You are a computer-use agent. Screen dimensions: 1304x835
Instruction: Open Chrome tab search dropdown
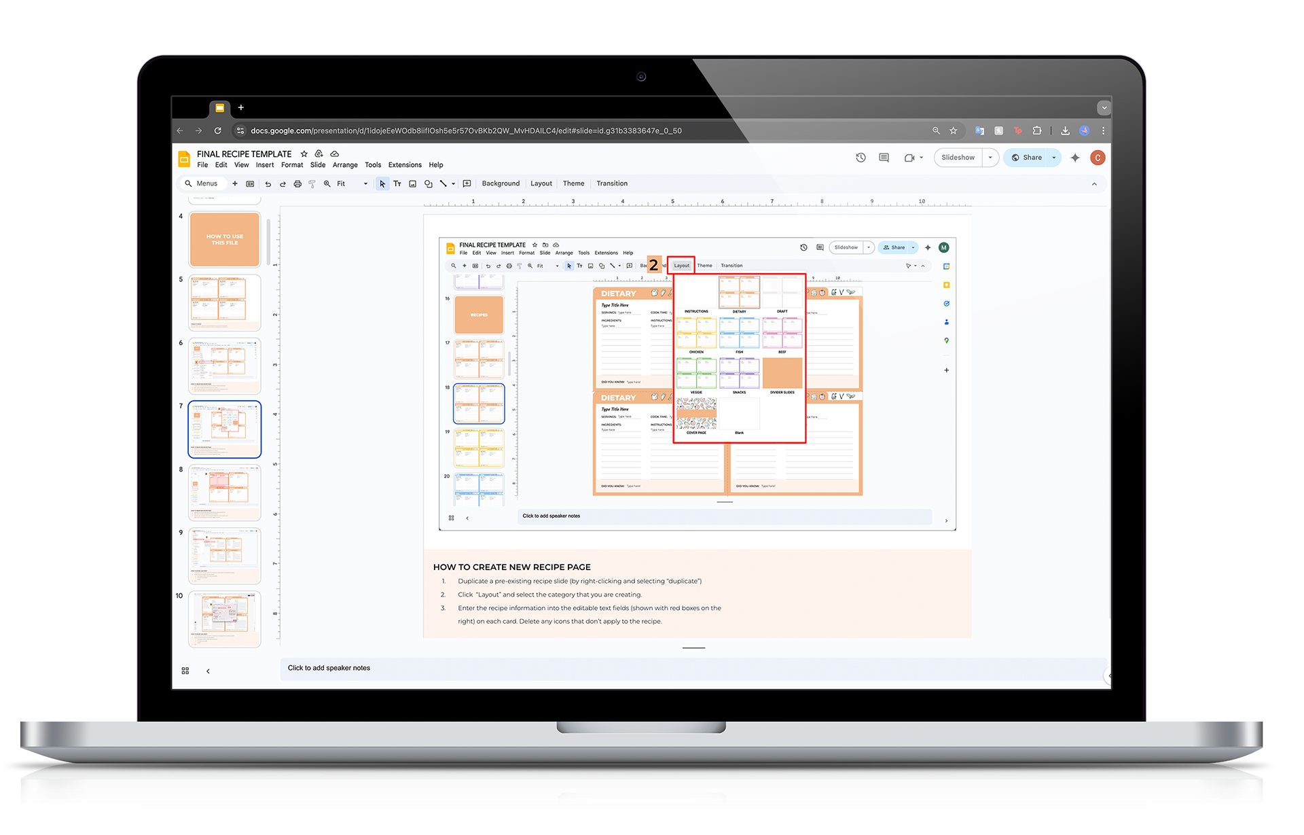[1104, 107]
